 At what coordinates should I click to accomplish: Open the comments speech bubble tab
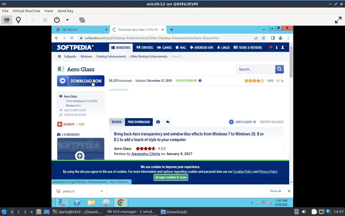click(x=168, y=122)
